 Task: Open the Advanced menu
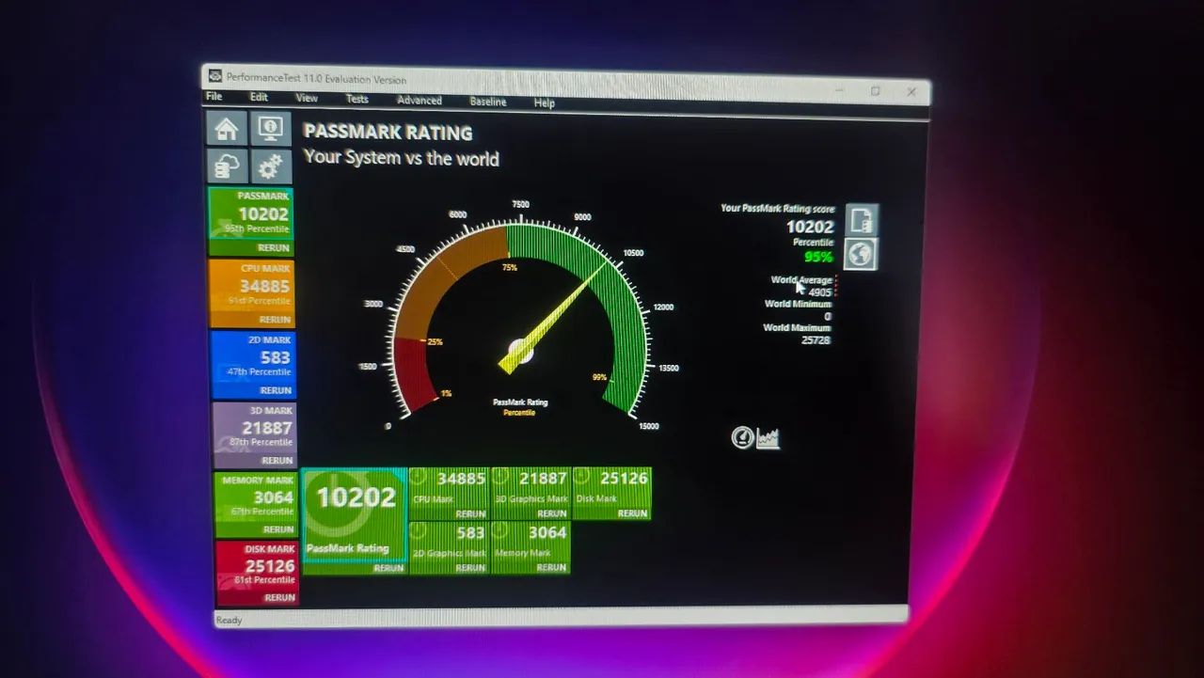[420, 101]
